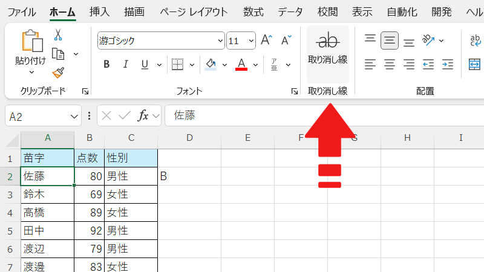Open the 挿入 (Insert) tab
This screenshot has height=272, width=484.
(99, 11)
